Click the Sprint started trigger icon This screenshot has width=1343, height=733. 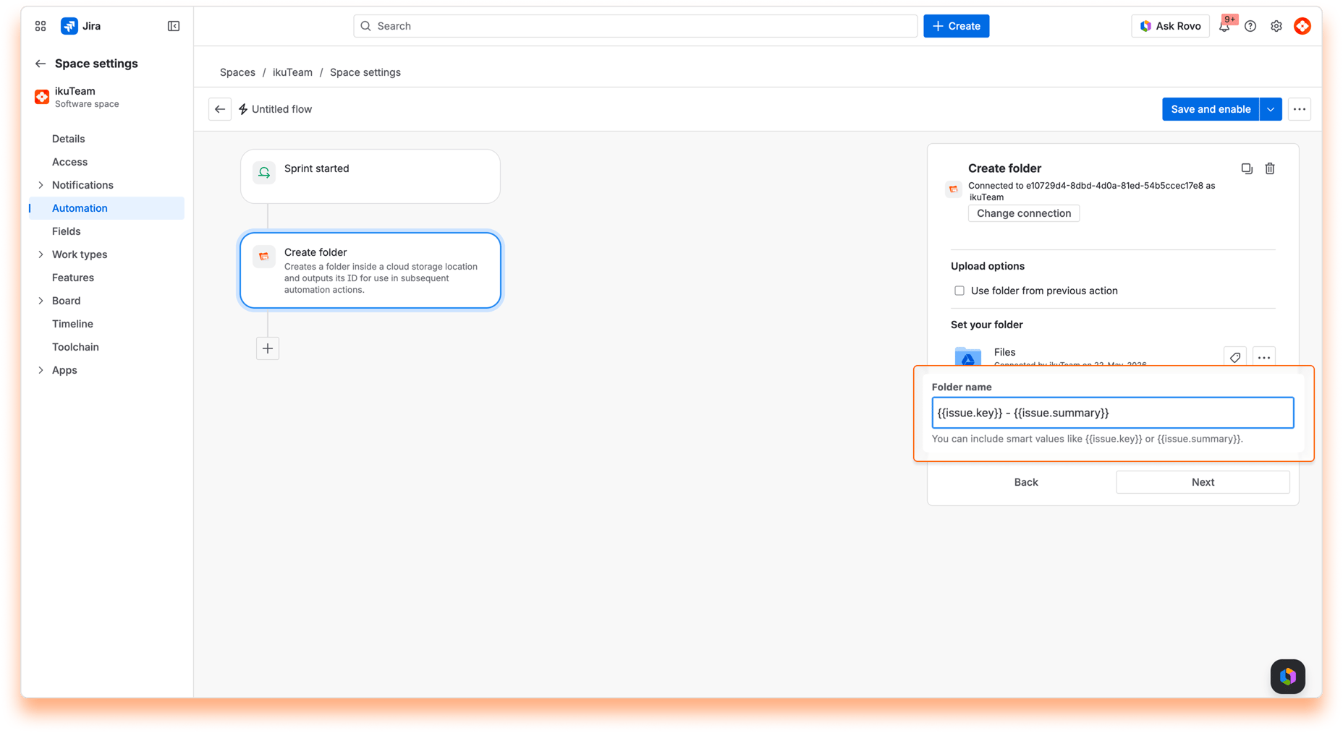point(264,173)
